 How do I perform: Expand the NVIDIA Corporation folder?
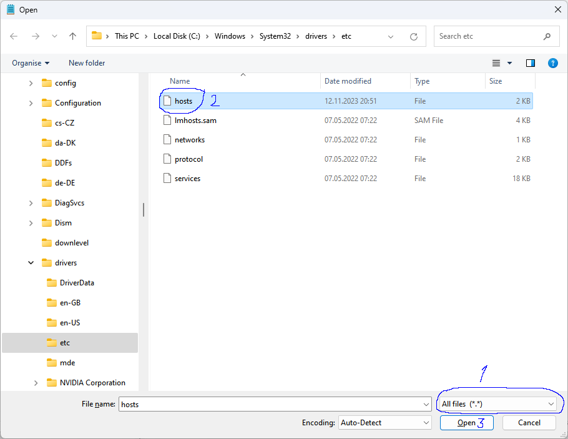(x=36, y=383)
